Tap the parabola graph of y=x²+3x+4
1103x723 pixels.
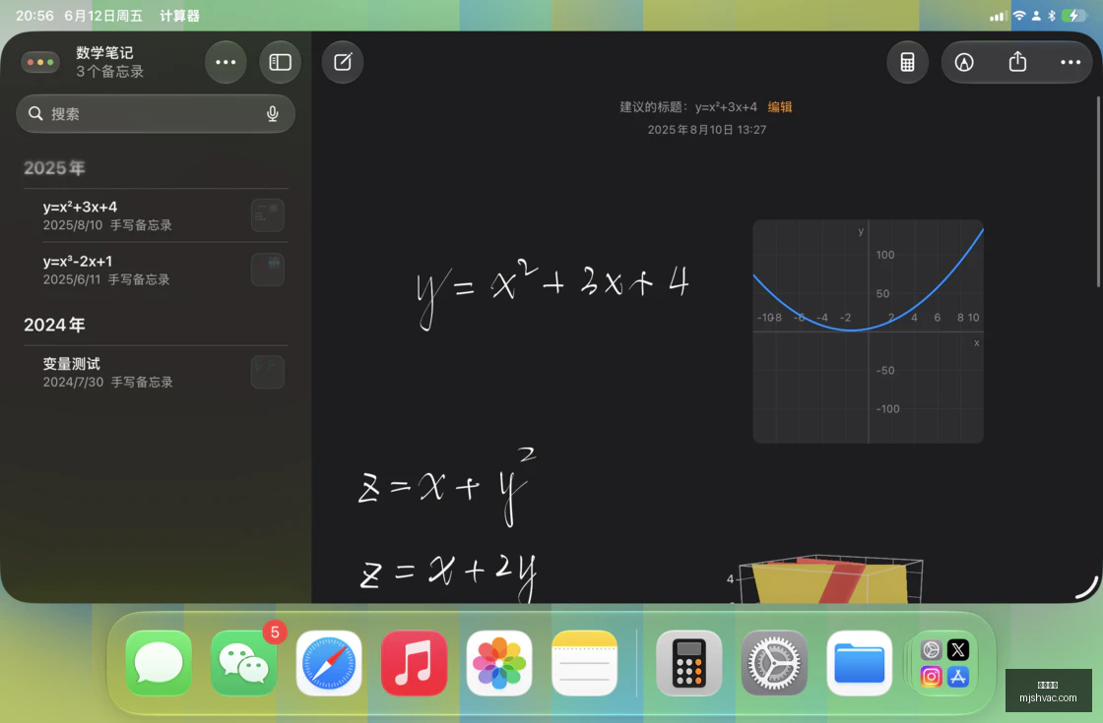point(868,331)
